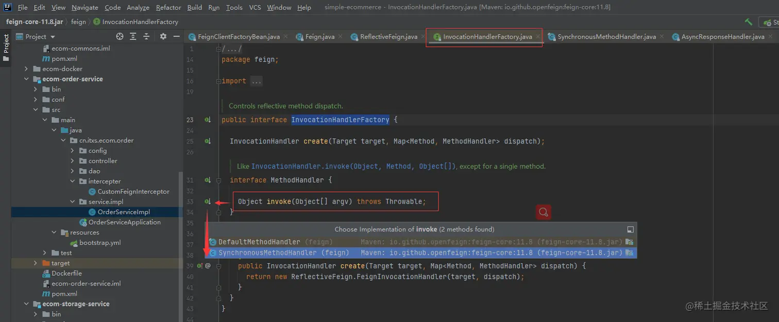Collapse the ecom-order-service module node

27,79
